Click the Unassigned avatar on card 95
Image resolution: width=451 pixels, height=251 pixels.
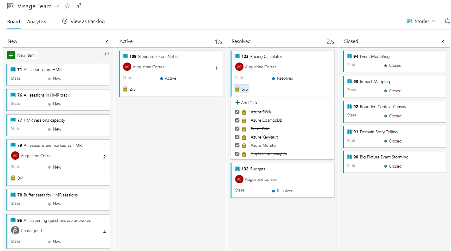15,230
